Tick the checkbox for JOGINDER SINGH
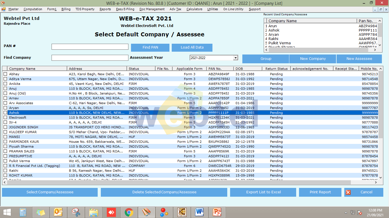389x218 pixels. point(5,127)
